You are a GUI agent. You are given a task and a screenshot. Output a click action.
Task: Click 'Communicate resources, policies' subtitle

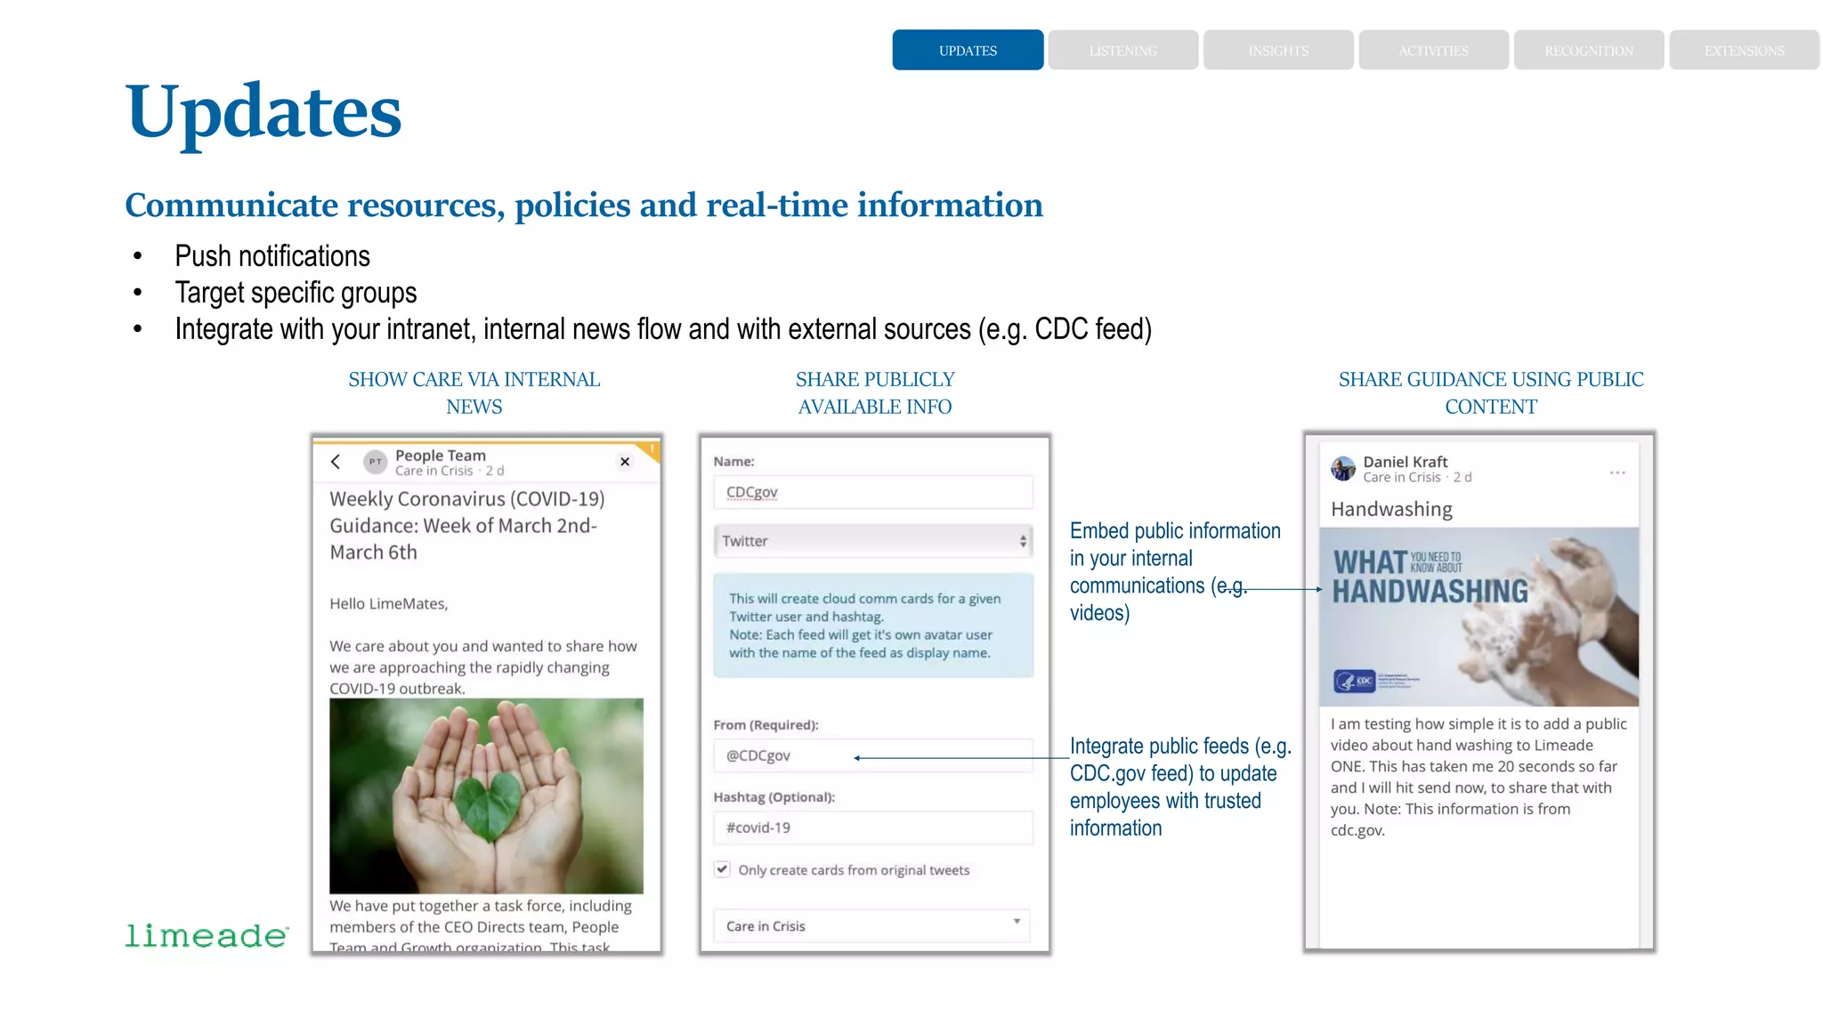point(583,205)
